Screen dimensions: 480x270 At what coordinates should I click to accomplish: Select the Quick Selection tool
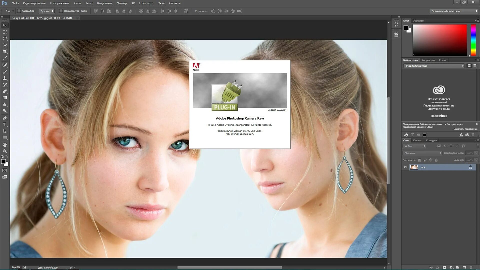5,45
